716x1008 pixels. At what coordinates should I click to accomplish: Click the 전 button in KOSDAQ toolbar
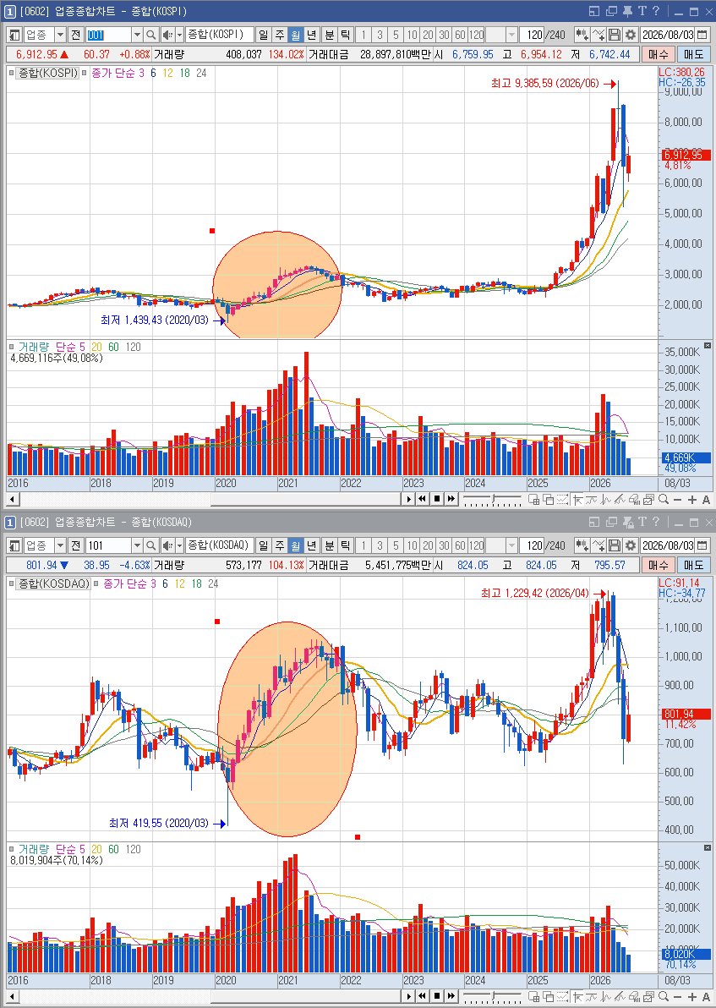pos(75,545)
